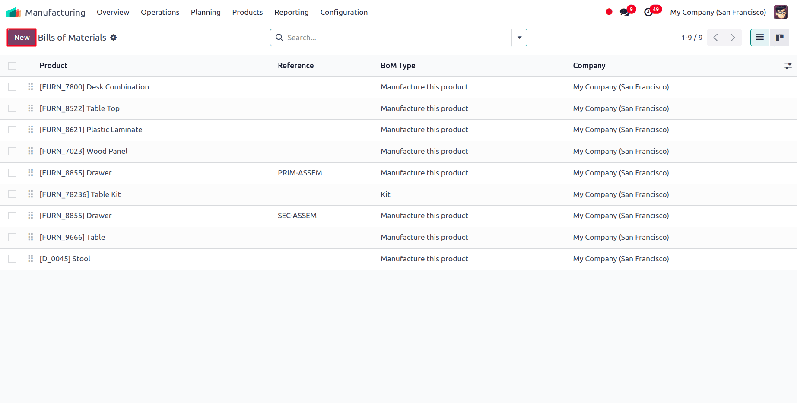Screen dimensions: 797x403
Task: Open the [FURN_8621] Plastic Laminate record
Action: point(91,129)
